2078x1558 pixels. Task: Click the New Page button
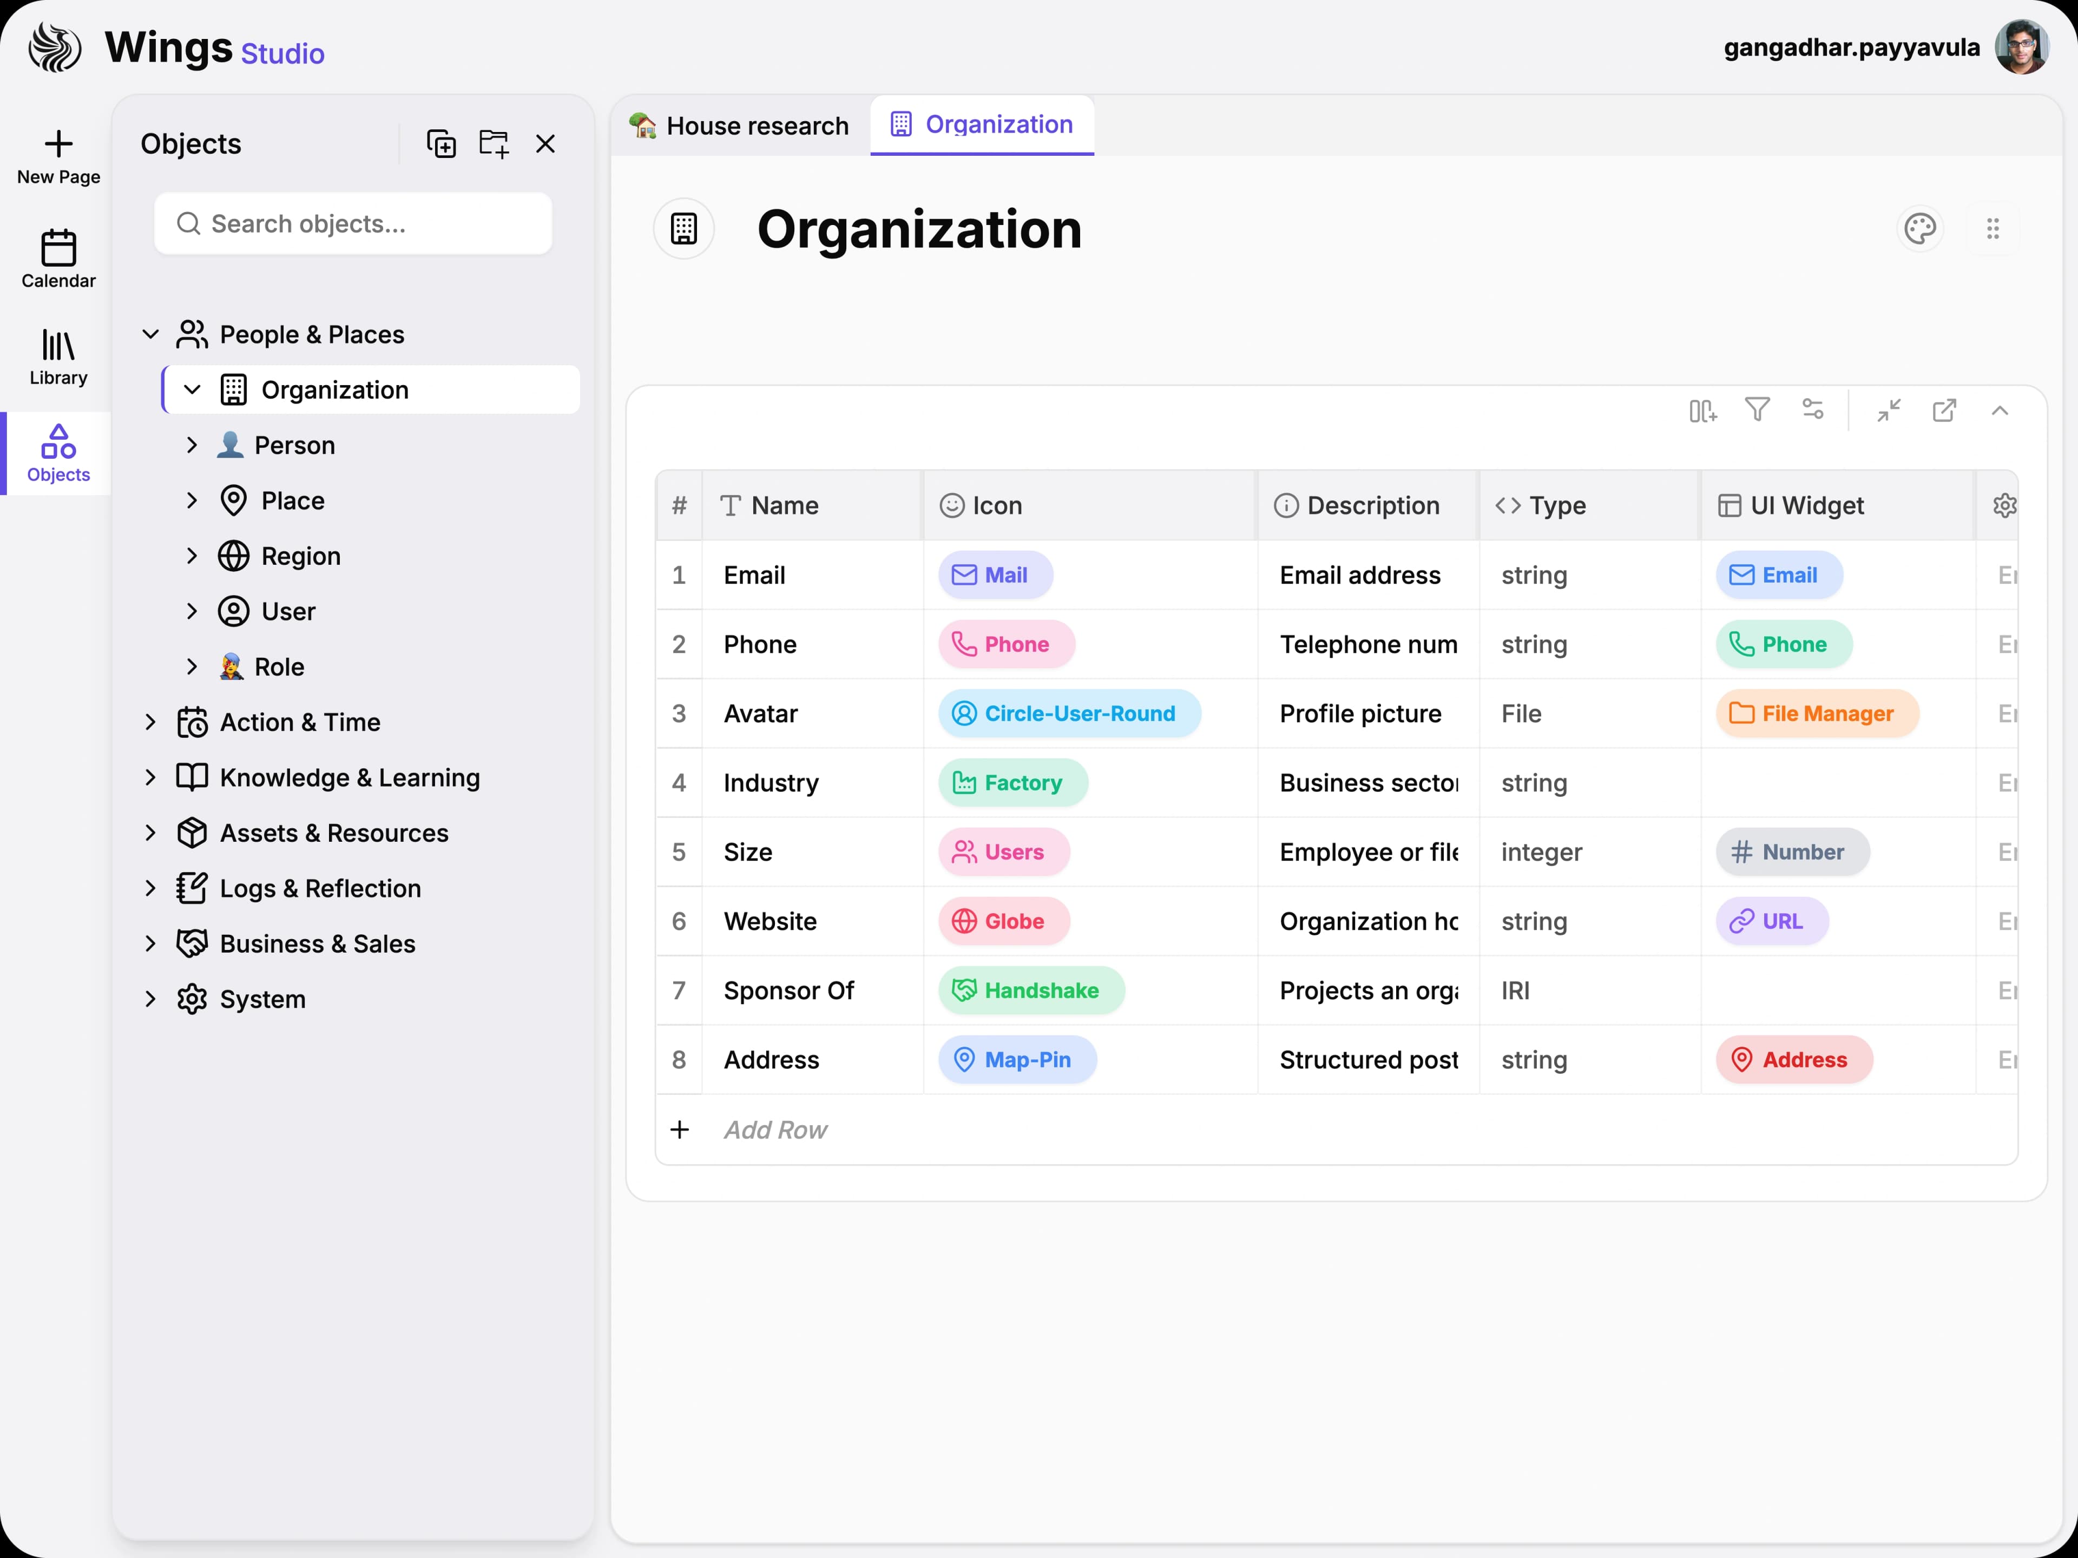click(57, 156)
